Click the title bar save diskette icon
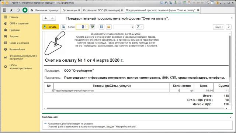The height and width of the screenshot is (133, 236). coord(162,3)
